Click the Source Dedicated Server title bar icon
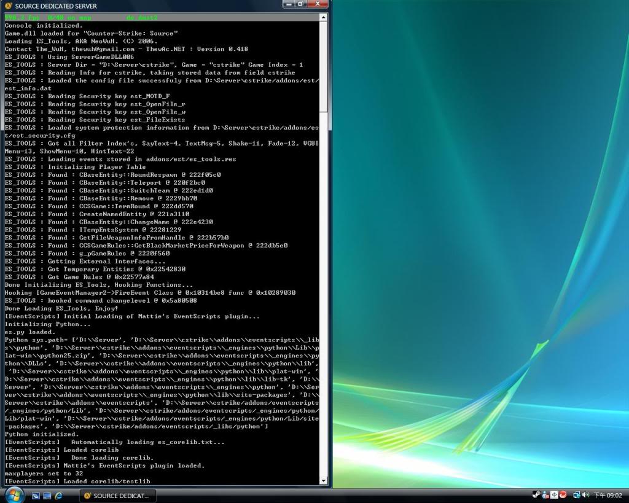Viewport: 629px width, 503px height. (8, 6)
